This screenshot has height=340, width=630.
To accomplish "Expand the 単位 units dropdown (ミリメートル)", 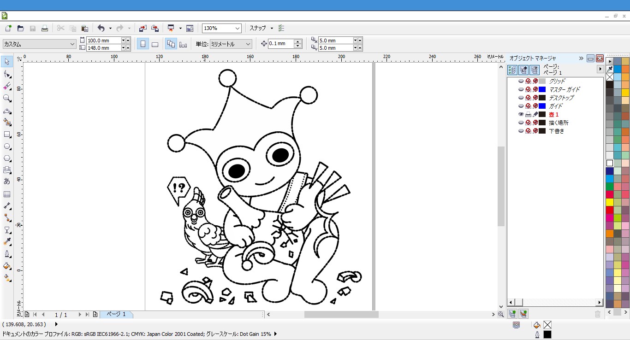I will (x=248, y=44).
